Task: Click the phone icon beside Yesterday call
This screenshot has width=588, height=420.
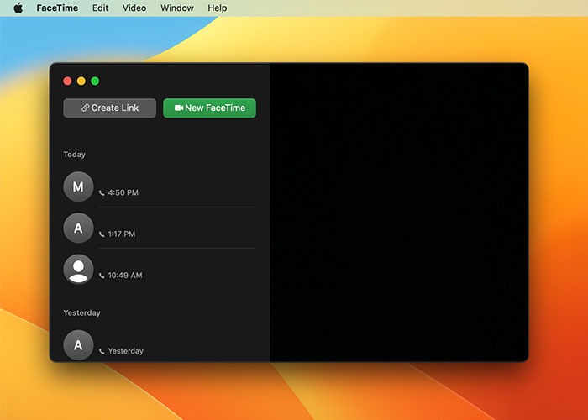Action: click(102, 351)
